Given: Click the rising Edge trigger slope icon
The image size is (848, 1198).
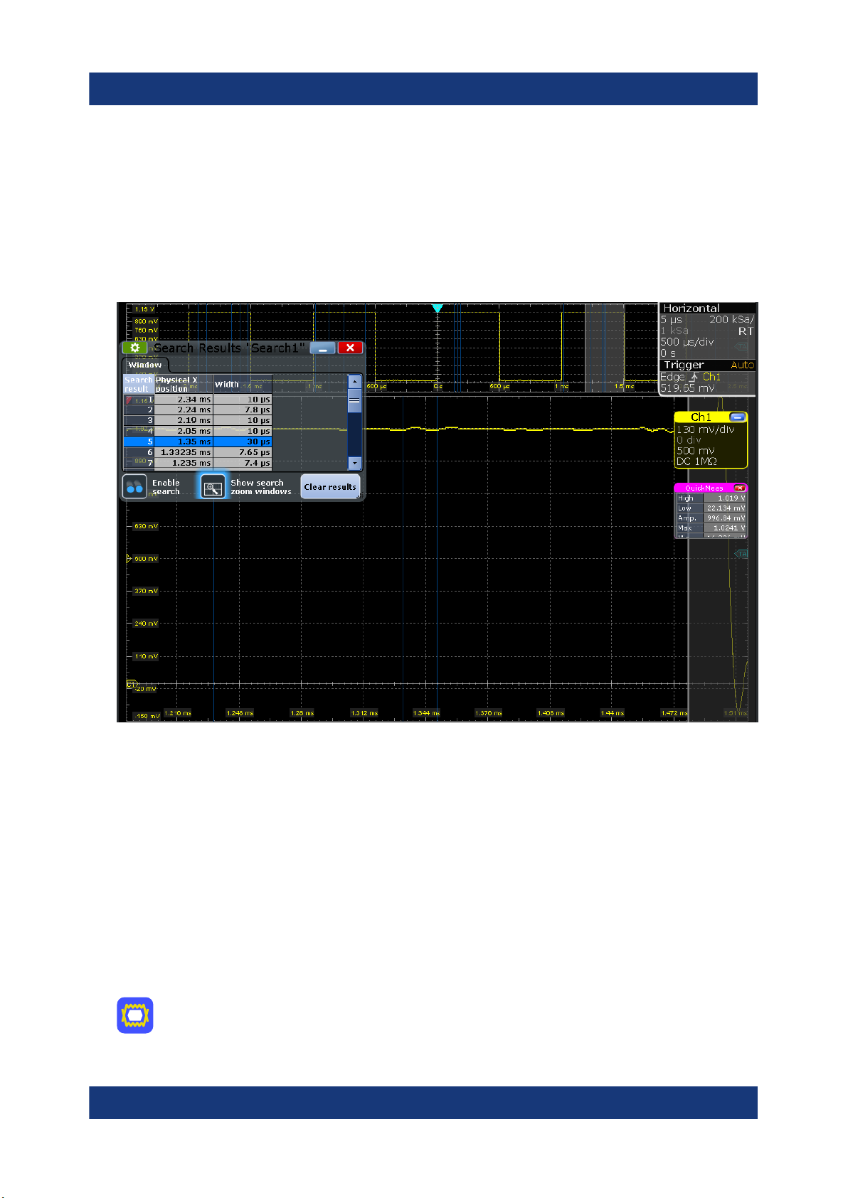Looking at the screenshot, I should [694, 377].
